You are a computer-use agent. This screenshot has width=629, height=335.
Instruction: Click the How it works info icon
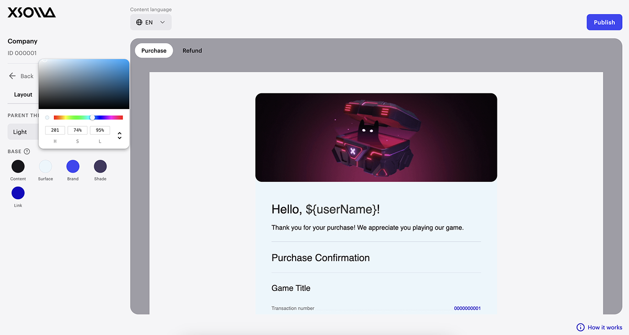click(580, 327)
